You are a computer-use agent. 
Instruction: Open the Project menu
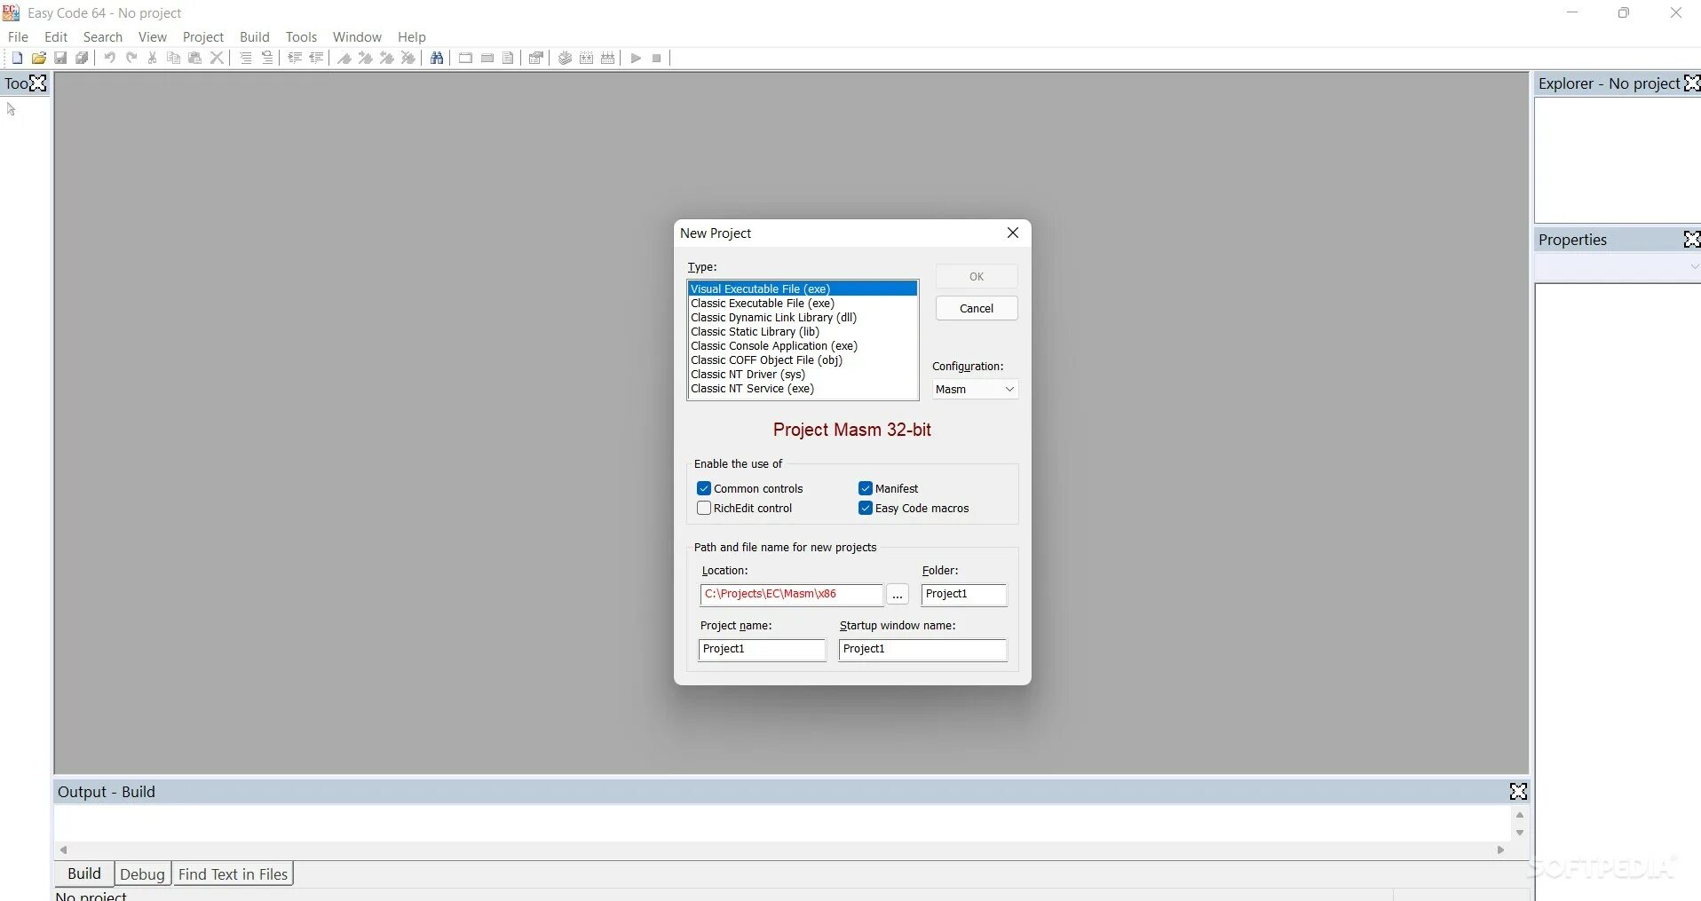pyautogui.click(x=203, y=37)
